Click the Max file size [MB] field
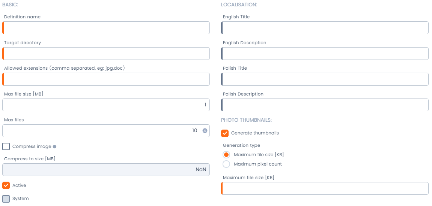This screenshot has width=432, height=206. click(x=106, y=105)
